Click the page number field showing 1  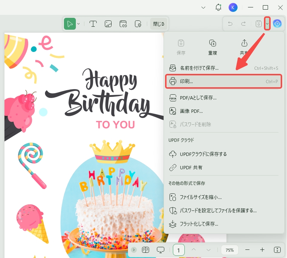tap(179, 250)
